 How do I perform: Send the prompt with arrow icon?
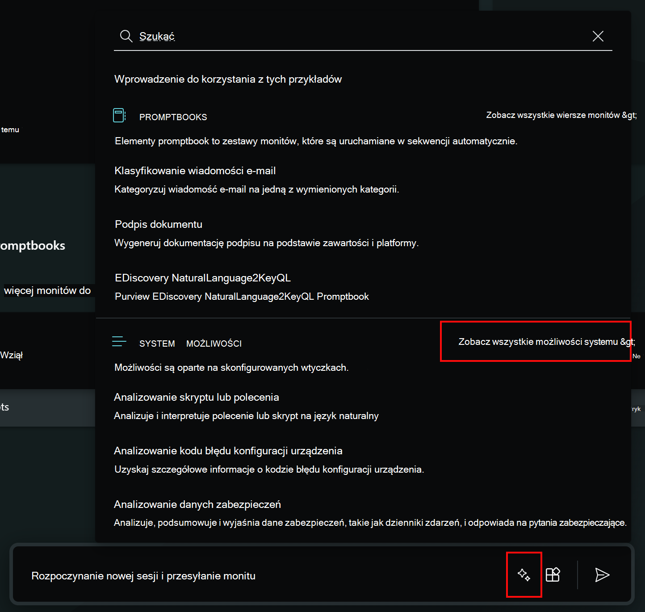point(602,575)
